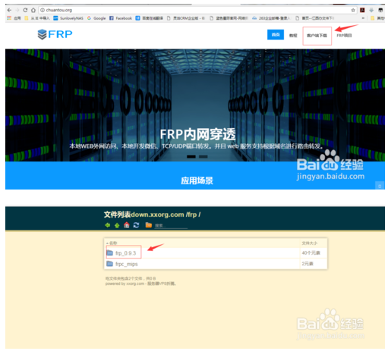This screenshot has width=391, height=351.
Task: Open the apps grid in the bookmarks bar
Action: coord(14,18)
